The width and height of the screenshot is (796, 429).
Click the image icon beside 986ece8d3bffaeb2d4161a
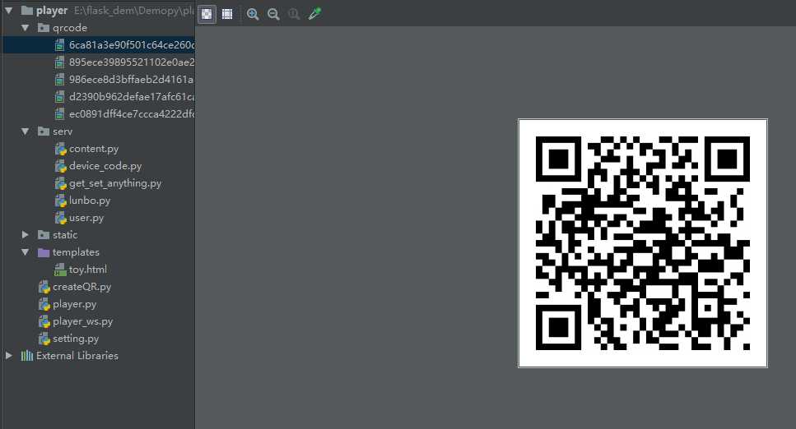click(60, 80)
